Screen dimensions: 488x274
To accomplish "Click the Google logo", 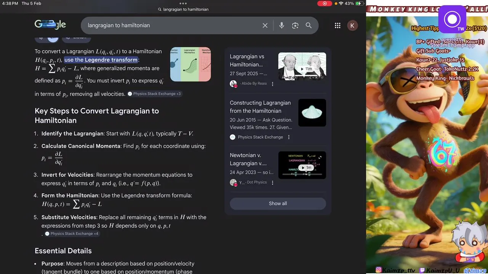I will coord(50,25).
